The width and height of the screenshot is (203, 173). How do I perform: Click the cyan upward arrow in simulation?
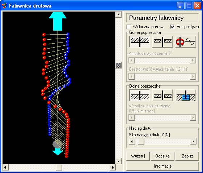point(58,21)
